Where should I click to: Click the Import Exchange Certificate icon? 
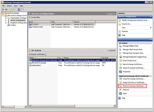120,68
